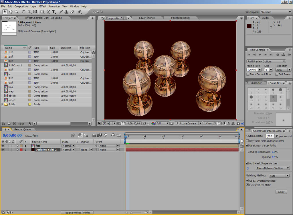The height and width of the screenshot is (215, 293).
Task: Click the RAM Preview button
Action: point(289,55)
